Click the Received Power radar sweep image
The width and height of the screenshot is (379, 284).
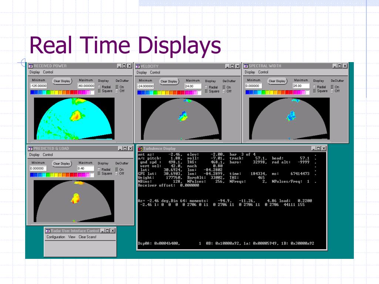tap(74, 119)
